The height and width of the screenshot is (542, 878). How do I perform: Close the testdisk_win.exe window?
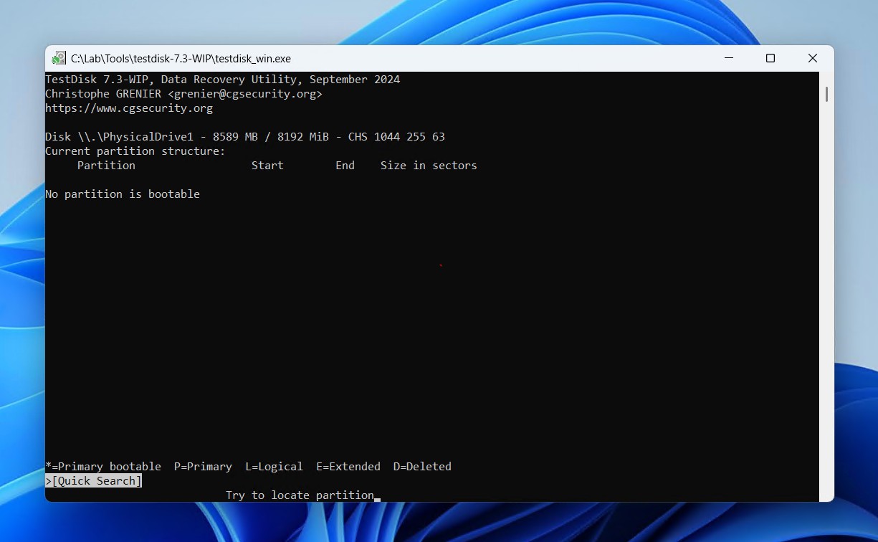813,59
